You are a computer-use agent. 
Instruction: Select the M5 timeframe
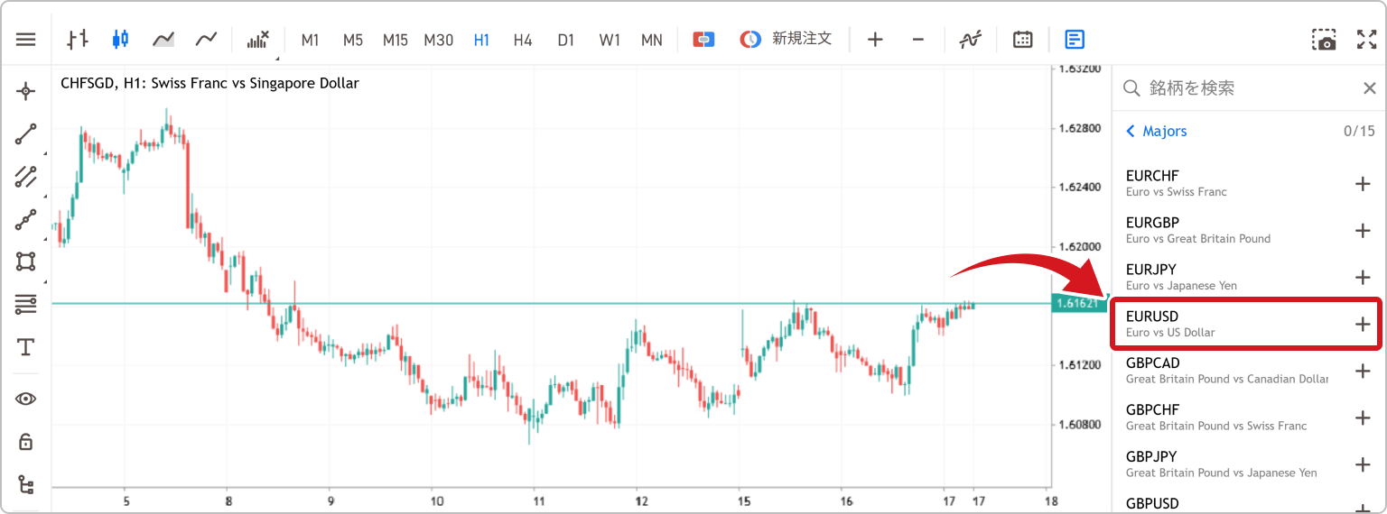[353, 41]
